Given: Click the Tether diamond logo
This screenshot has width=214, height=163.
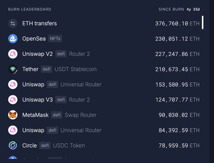Looking at the screenshot, I should tap(13, 69).
